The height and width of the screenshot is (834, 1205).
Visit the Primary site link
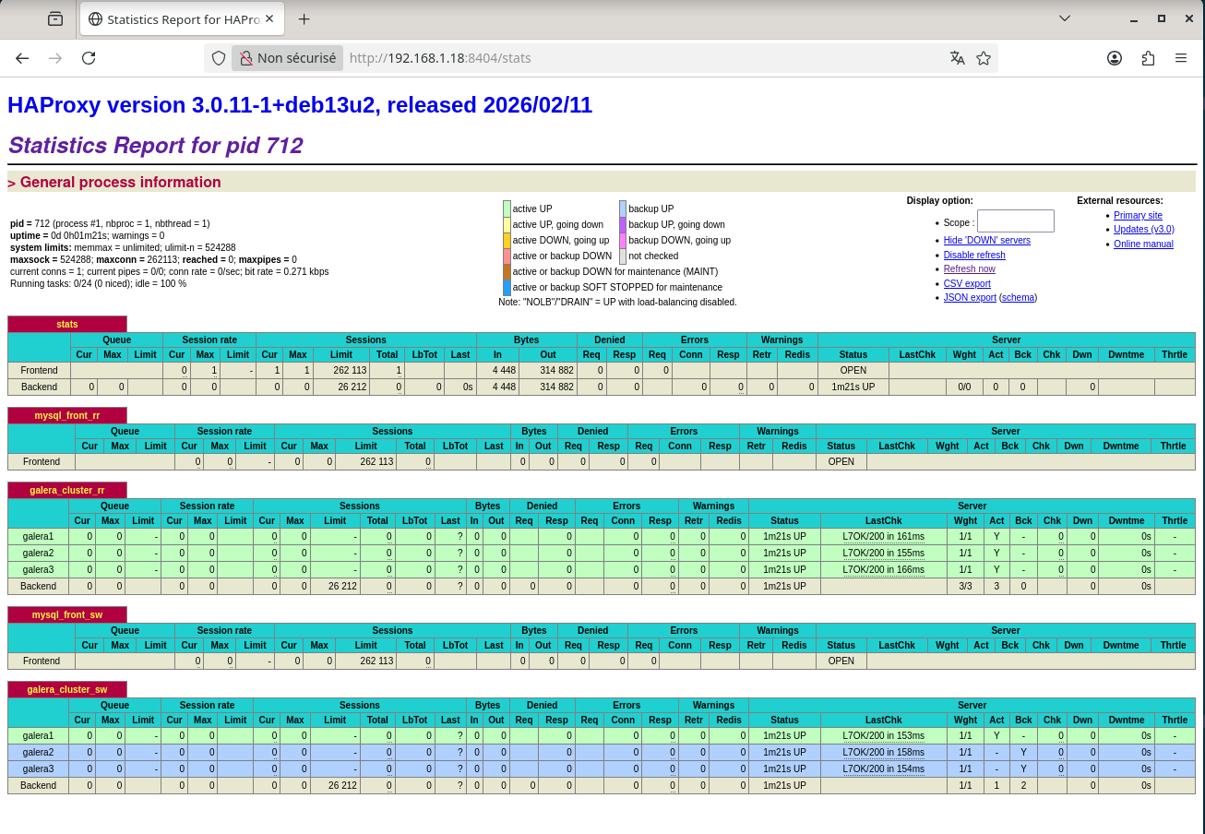(x=1138, y=216)
